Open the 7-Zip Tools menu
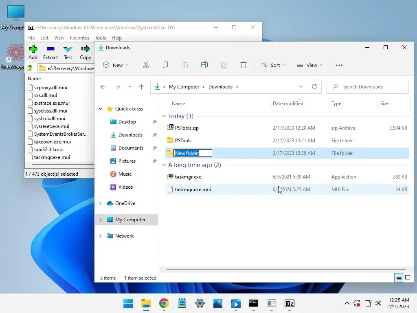This screenshot has width=417, height=313. (x=100, y=38)
